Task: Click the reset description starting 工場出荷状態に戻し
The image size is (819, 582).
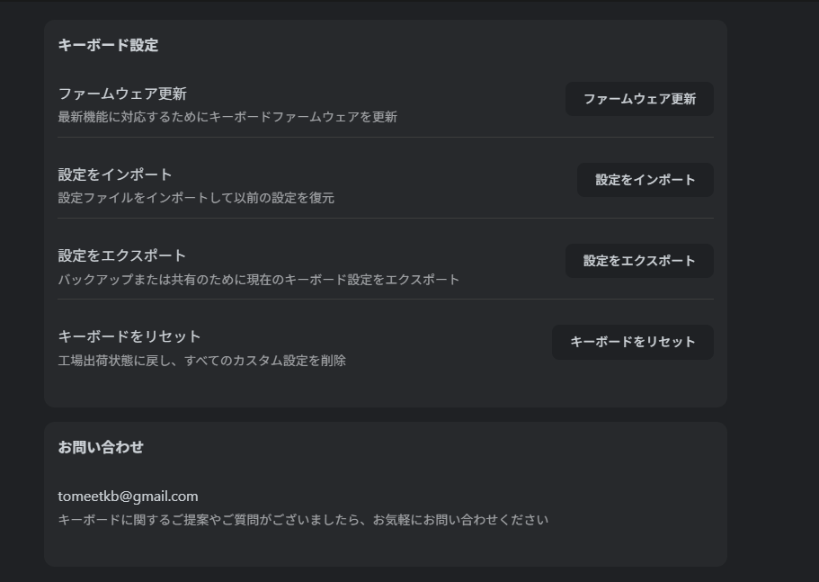Action: click(202, 361)
